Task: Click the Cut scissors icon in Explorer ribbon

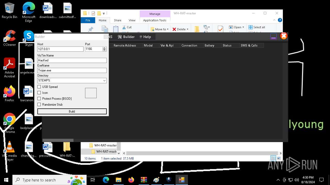Action: point(124,27)
